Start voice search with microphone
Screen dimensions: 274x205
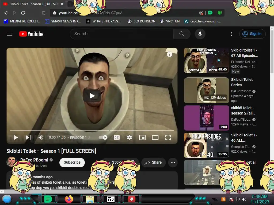coord(200,34)
